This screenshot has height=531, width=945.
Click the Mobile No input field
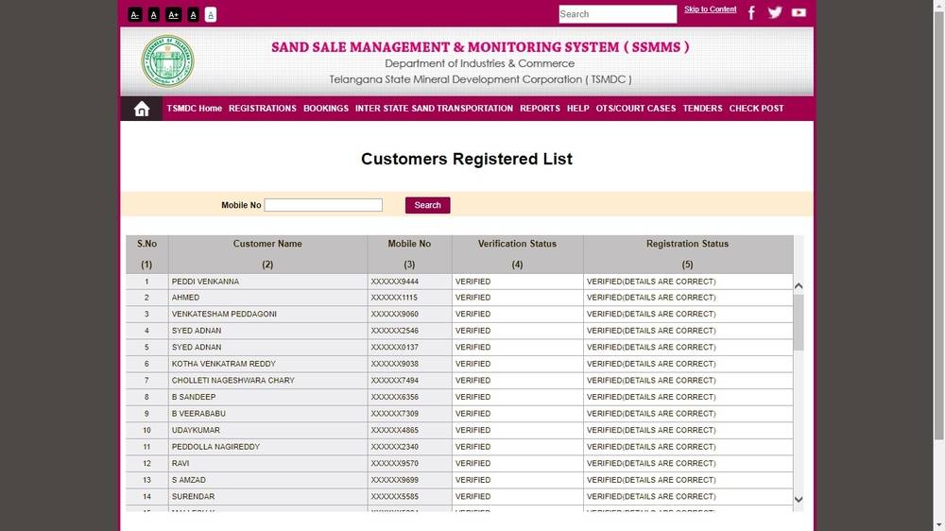click(323, 205)
